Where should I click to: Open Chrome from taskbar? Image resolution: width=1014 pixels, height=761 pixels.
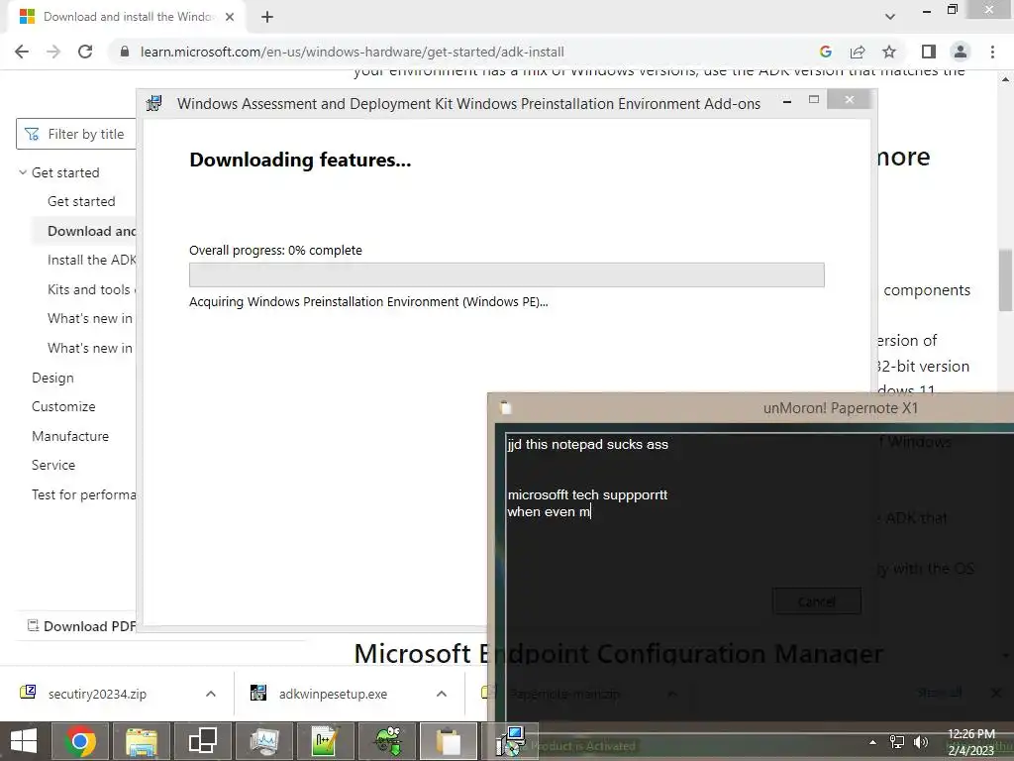coord(81,741)
